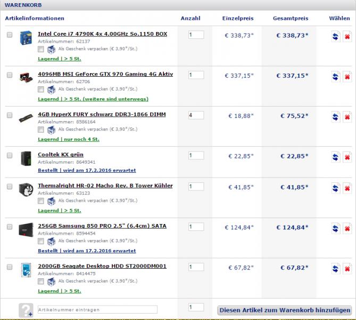Delete the Intel Core i7 4790K from cart

[347, 36]
